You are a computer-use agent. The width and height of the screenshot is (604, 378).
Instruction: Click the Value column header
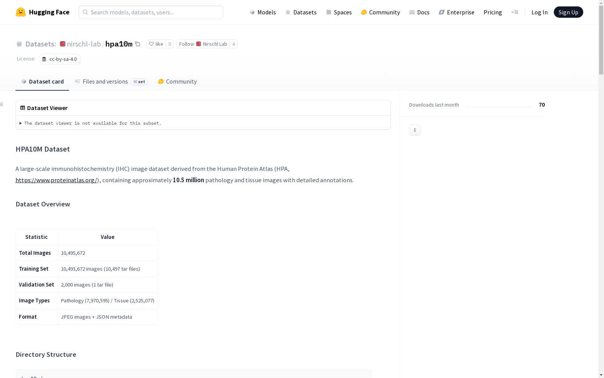pyautogui.click(x=108, y=237)
